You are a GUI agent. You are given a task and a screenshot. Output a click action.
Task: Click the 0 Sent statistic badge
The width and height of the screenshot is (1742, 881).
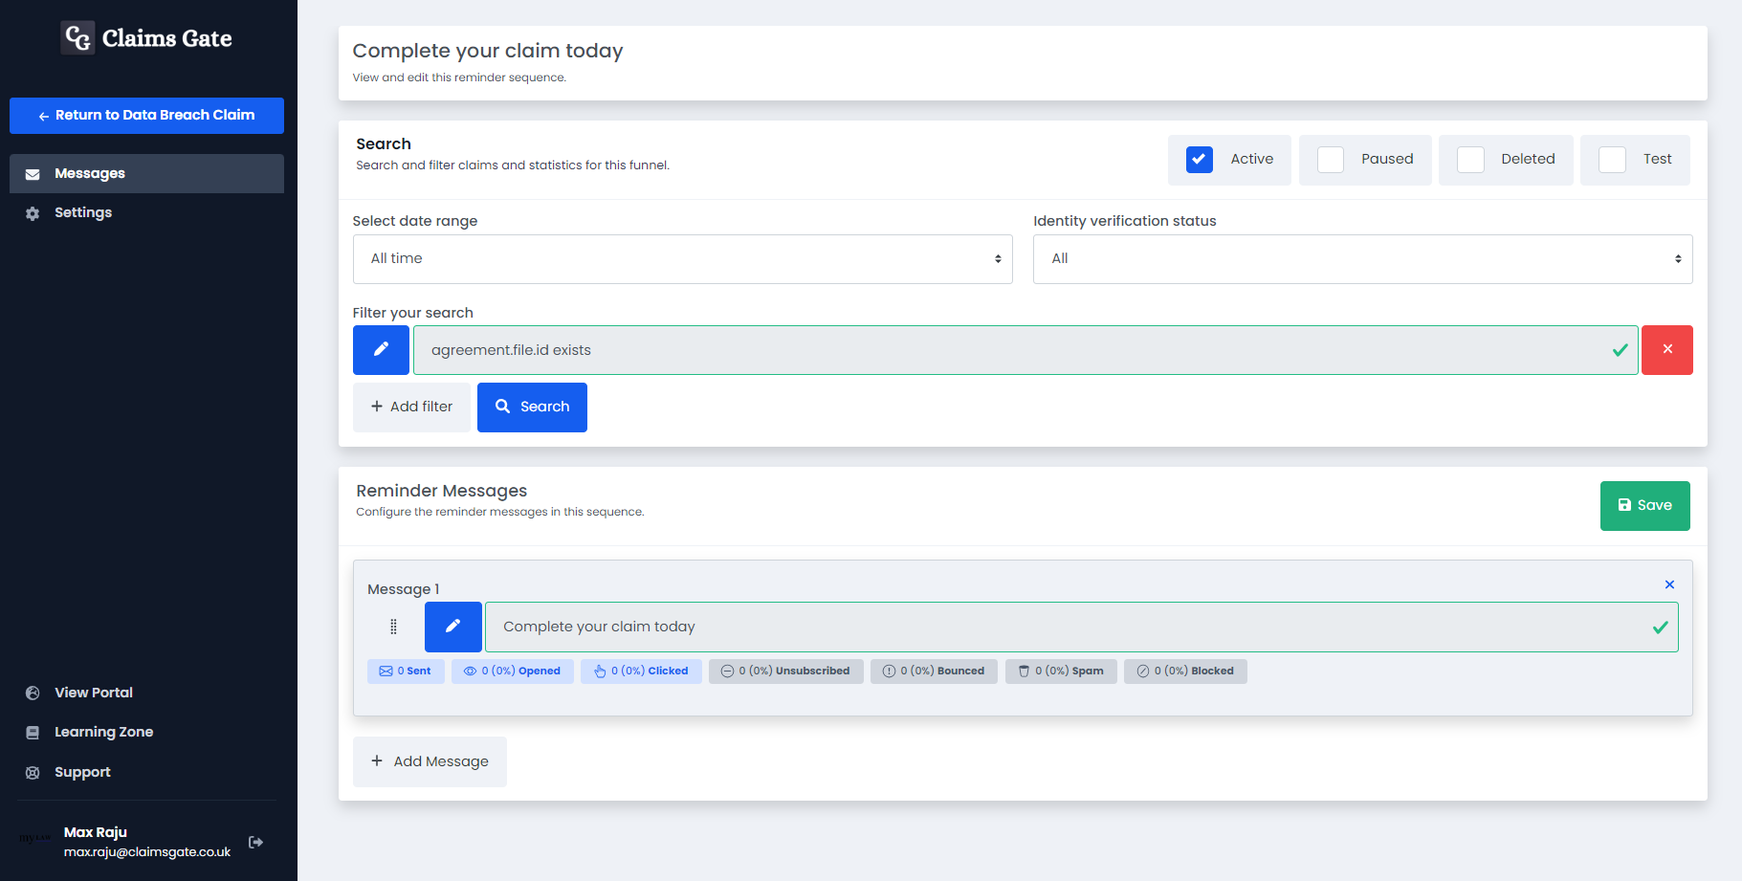tap(406, 672)
